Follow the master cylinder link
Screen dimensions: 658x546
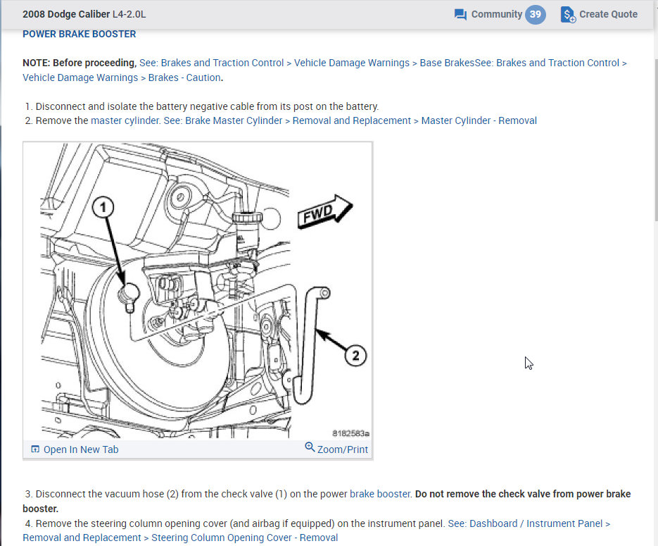125,120
